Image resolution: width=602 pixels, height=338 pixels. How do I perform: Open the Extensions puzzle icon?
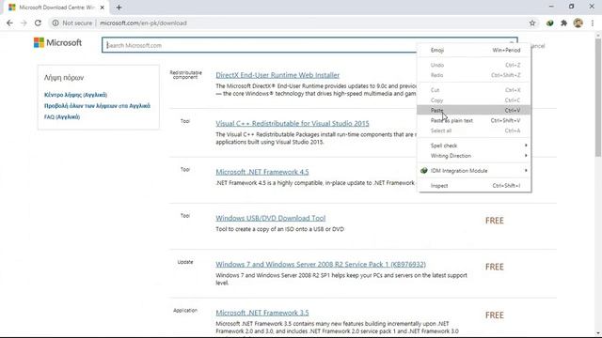563,23
